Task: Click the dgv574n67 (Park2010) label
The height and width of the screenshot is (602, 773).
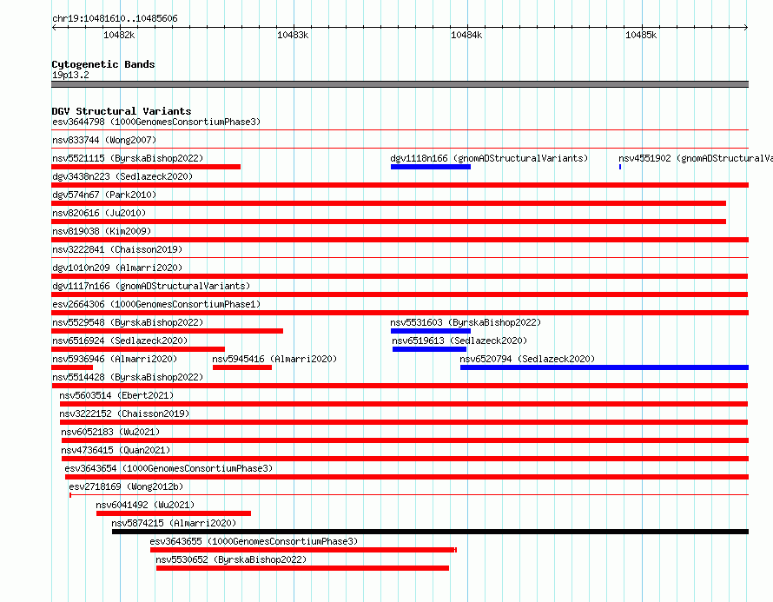Action: coord(104,195)
